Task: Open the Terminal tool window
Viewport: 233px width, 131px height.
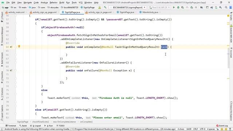Action: (x=11, y=126)
